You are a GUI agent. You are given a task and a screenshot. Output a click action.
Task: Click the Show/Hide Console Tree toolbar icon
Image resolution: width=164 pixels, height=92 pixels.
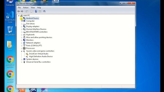27,11
